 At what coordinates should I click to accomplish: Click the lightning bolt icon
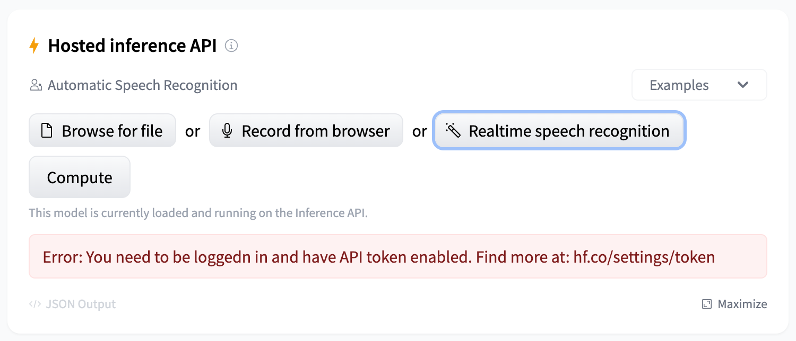[34, 46]
